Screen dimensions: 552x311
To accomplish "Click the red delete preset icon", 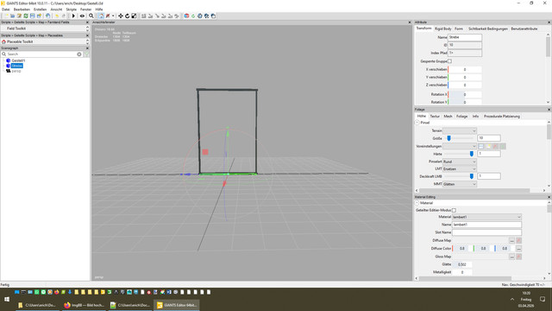I will 495,146.
